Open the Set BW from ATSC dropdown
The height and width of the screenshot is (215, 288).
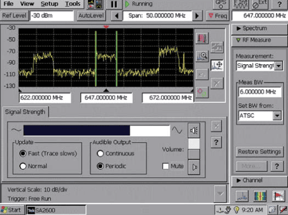277,115
